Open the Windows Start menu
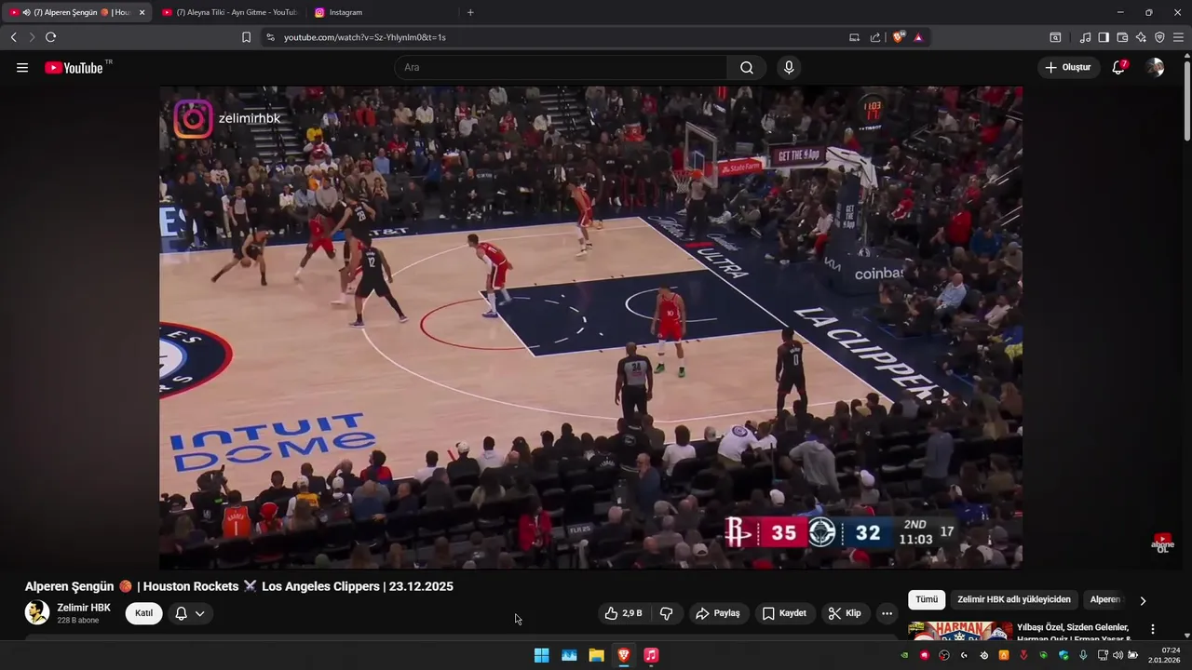1192x670 pixels. 541,655
